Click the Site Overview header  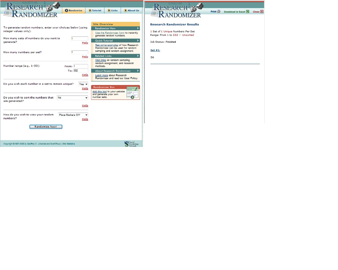coord(115,24)
